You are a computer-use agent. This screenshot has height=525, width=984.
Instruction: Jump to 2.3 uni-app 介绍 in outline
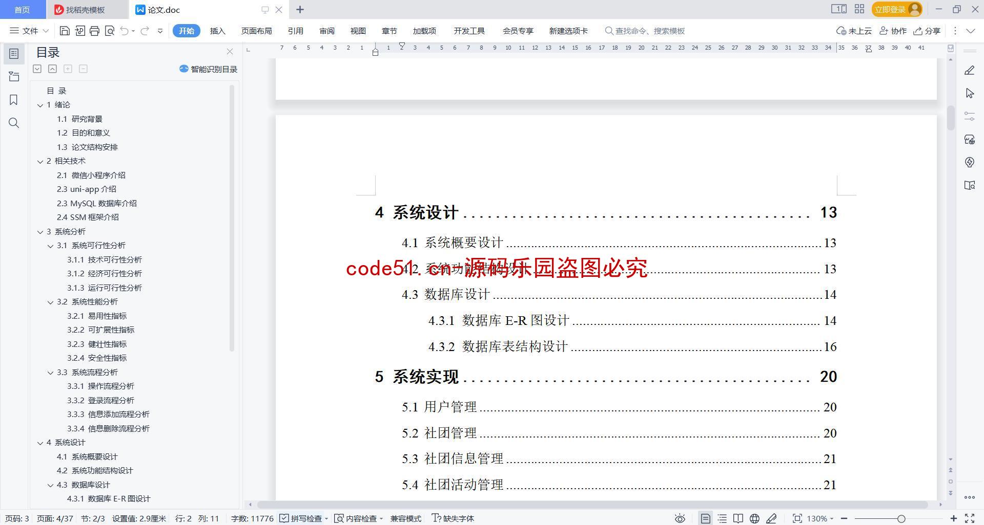point(86,189)
